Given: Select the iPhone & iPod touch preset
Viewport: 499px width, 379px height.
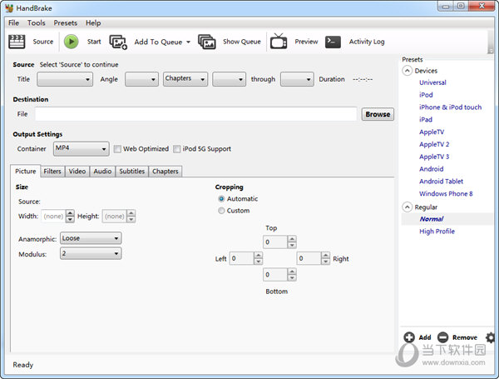Looking at the screenshot, I should [x=450, y=107].
